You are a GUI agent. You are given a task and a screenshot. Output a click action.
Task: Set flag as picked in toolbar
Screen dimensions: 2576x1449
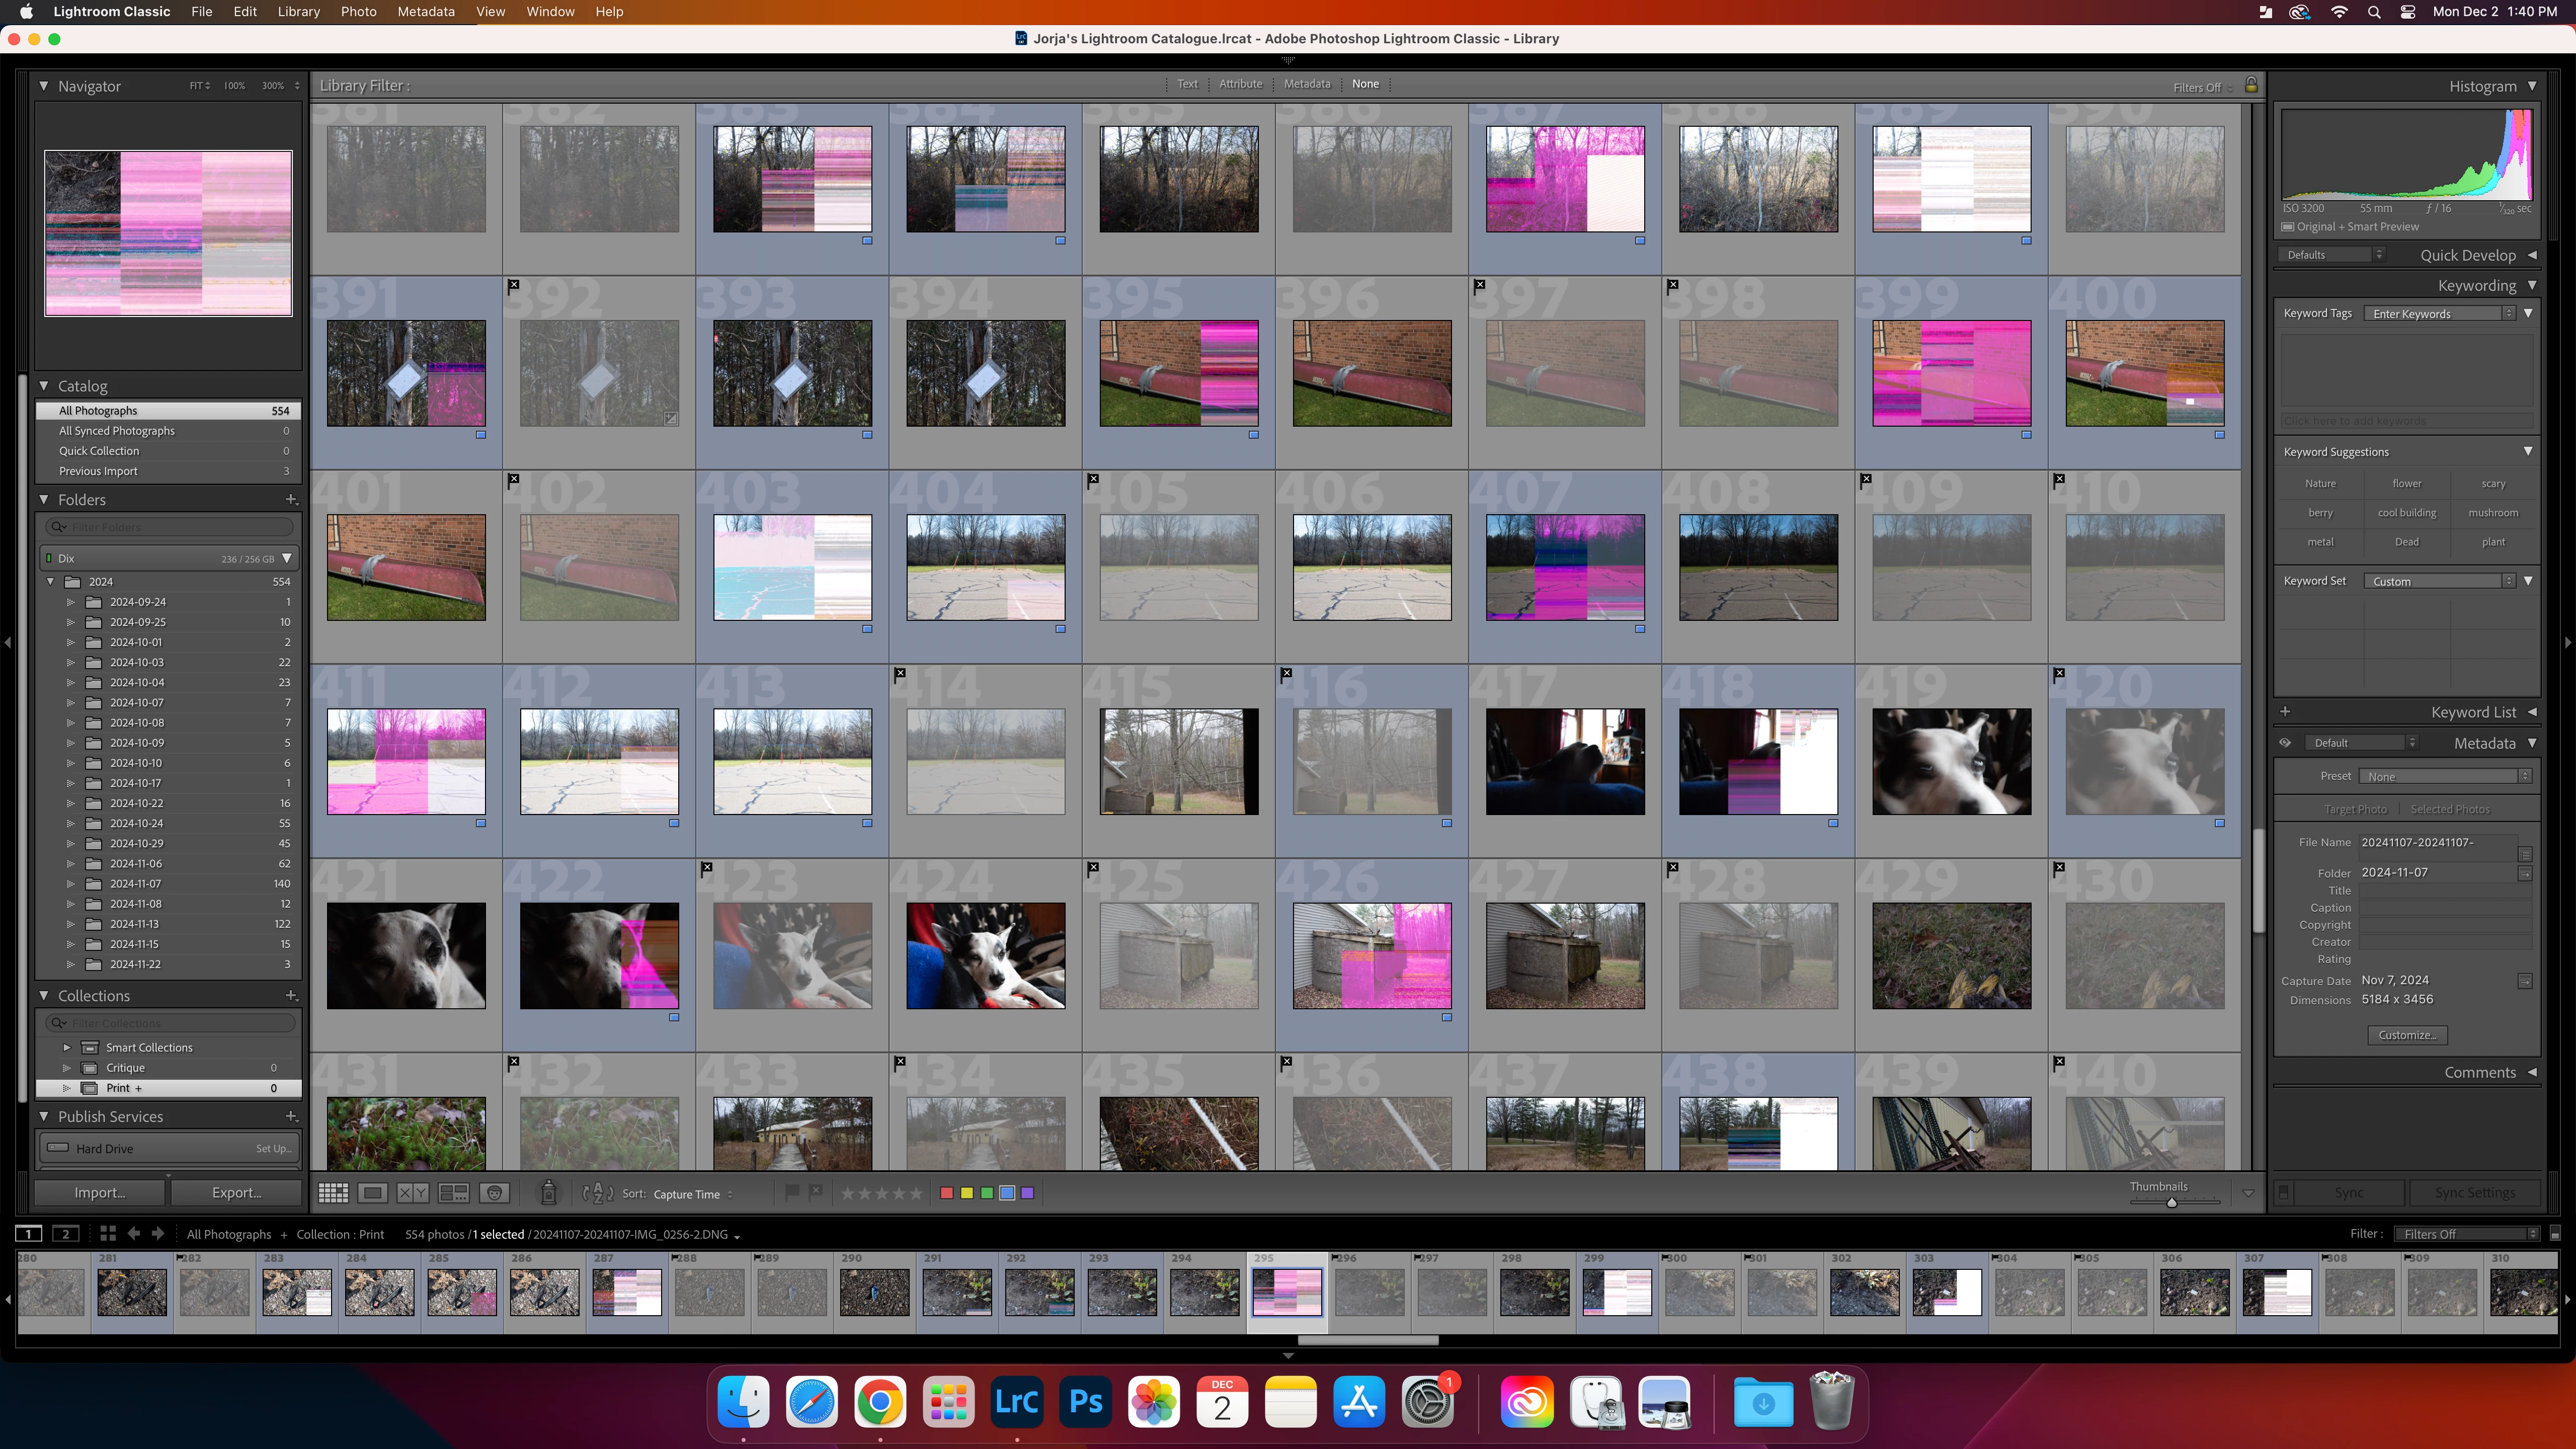[792, 1192]
